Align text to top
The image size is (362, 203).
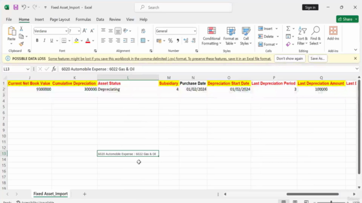click(x=103, y=30)
